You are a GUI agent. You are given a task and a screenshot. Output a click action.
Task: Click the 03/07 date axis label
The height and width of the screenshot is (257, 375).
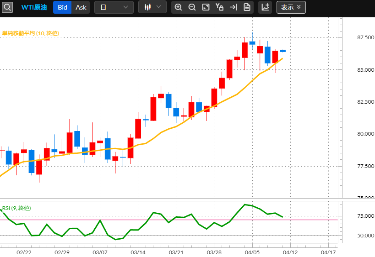pos(100,252)
